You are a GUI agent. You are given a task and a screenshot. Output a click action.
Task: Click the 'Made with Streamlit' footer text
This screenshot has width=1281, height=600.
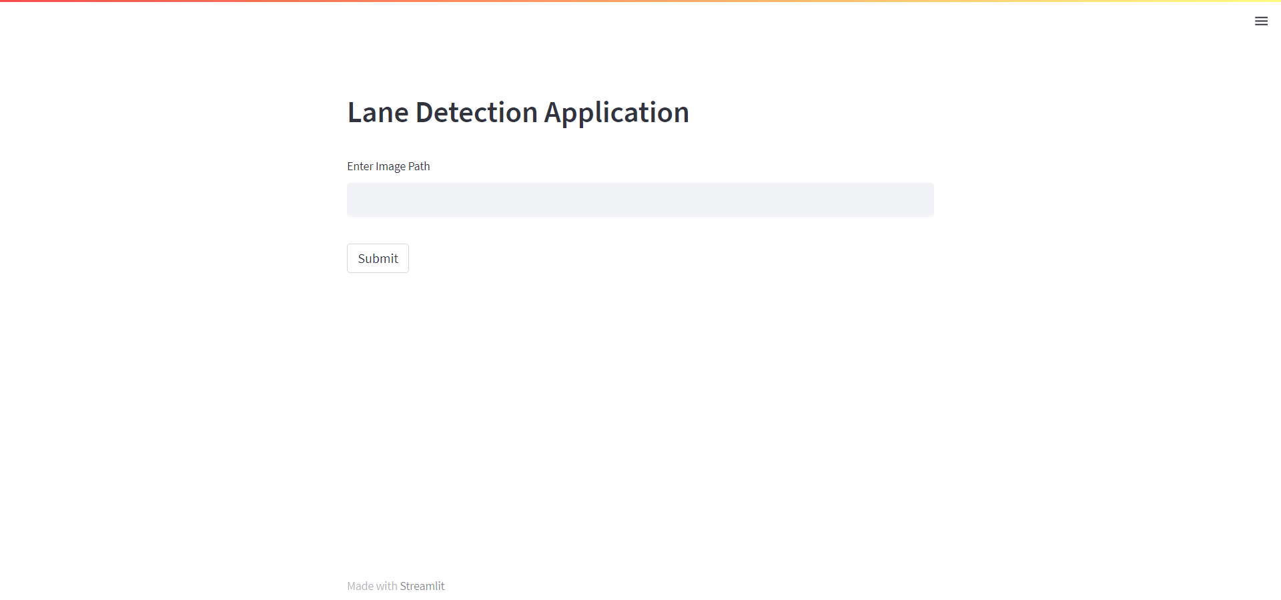click(396, 585)
